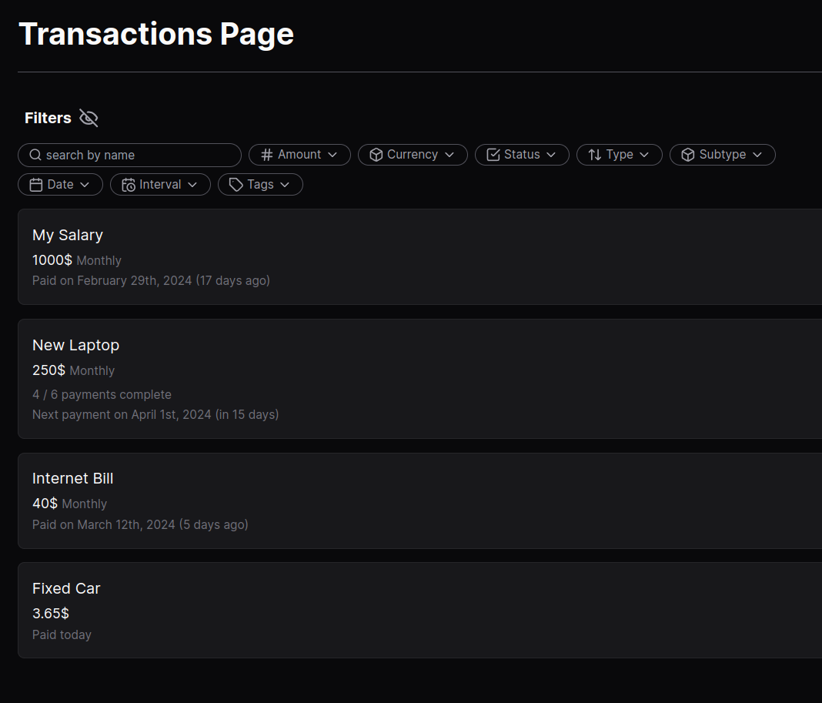This screenshot has width=822, height=703.
Task: Select the New Laptop transaction title
Action: pyautogui.click(x=75, y=345)
